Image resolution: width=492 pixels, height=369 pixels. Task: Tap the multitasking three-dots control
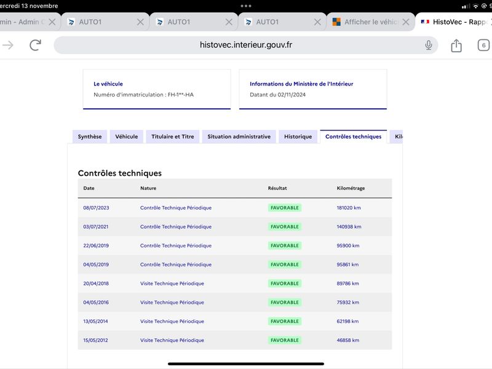pos(246,6)
